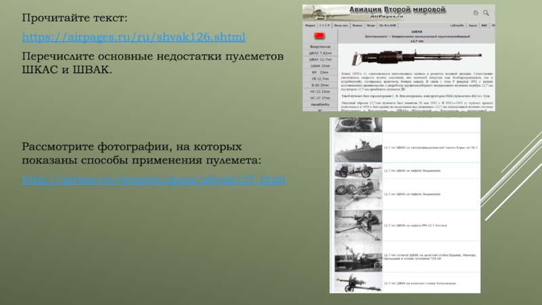The image size is (542, 305).
Task: Open the ШВАК turret on ТБ-3 boat photo
Action: tap(358, 148)
